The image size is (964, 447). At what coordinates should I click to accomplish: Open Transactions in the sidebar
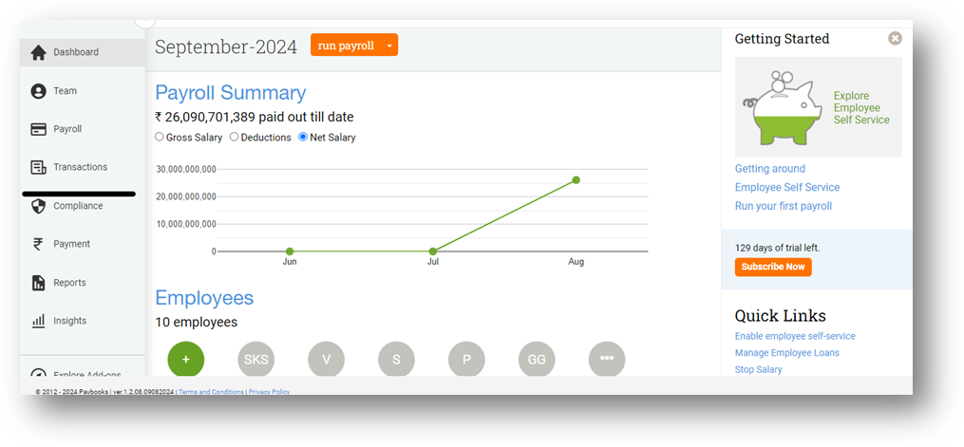click(x=83, y=168)
